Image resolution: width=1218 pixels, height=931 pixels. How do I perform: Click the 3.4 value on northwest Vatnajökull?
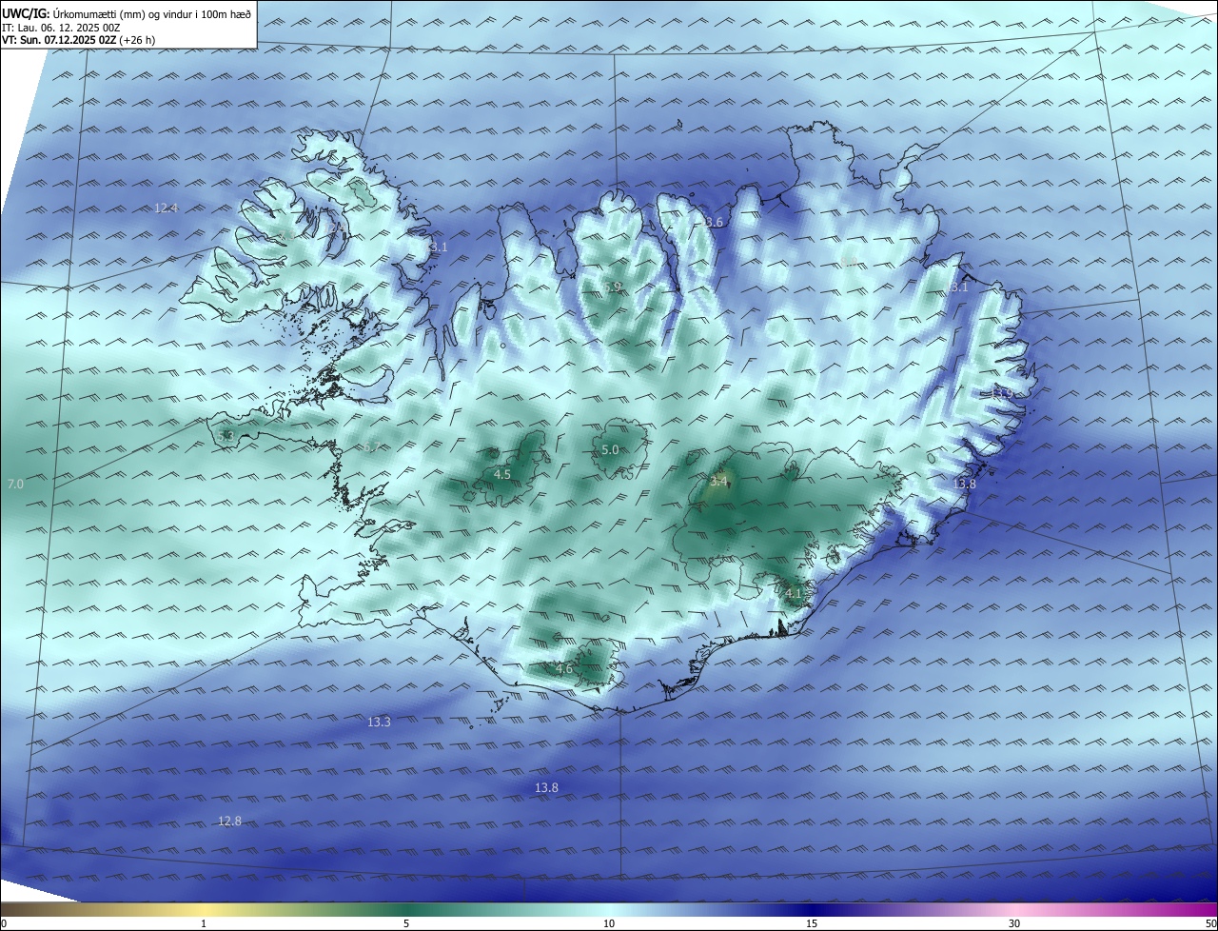(719, 482)
